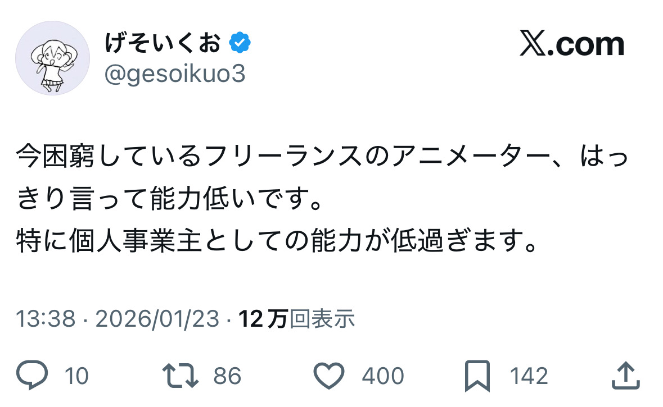Click the bookmark count 142
Viewport: 663px width, 407px height.
tap(529, 376)
